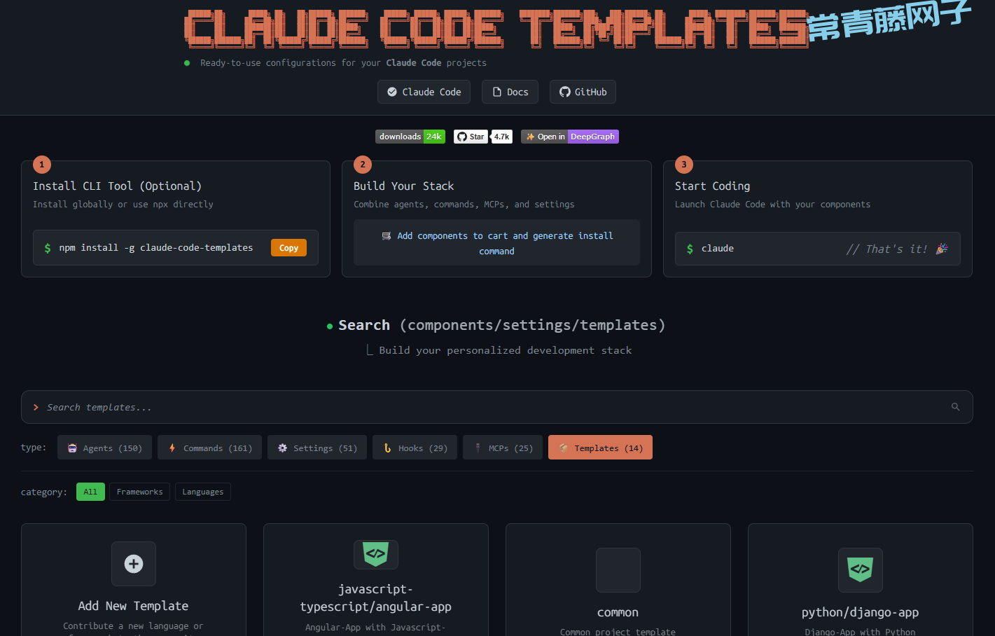Click the DeepGraph sparkle icon
Viewport: 995px width, 636px height.
[530, 137]
